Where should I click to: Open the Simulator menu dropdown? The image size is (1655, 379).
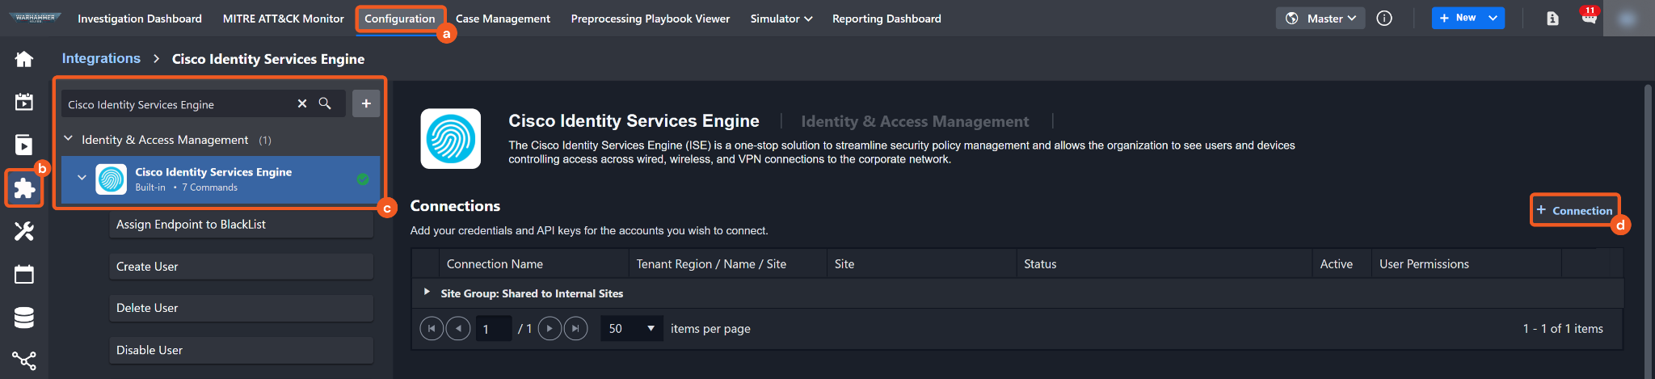pos(781,19)
